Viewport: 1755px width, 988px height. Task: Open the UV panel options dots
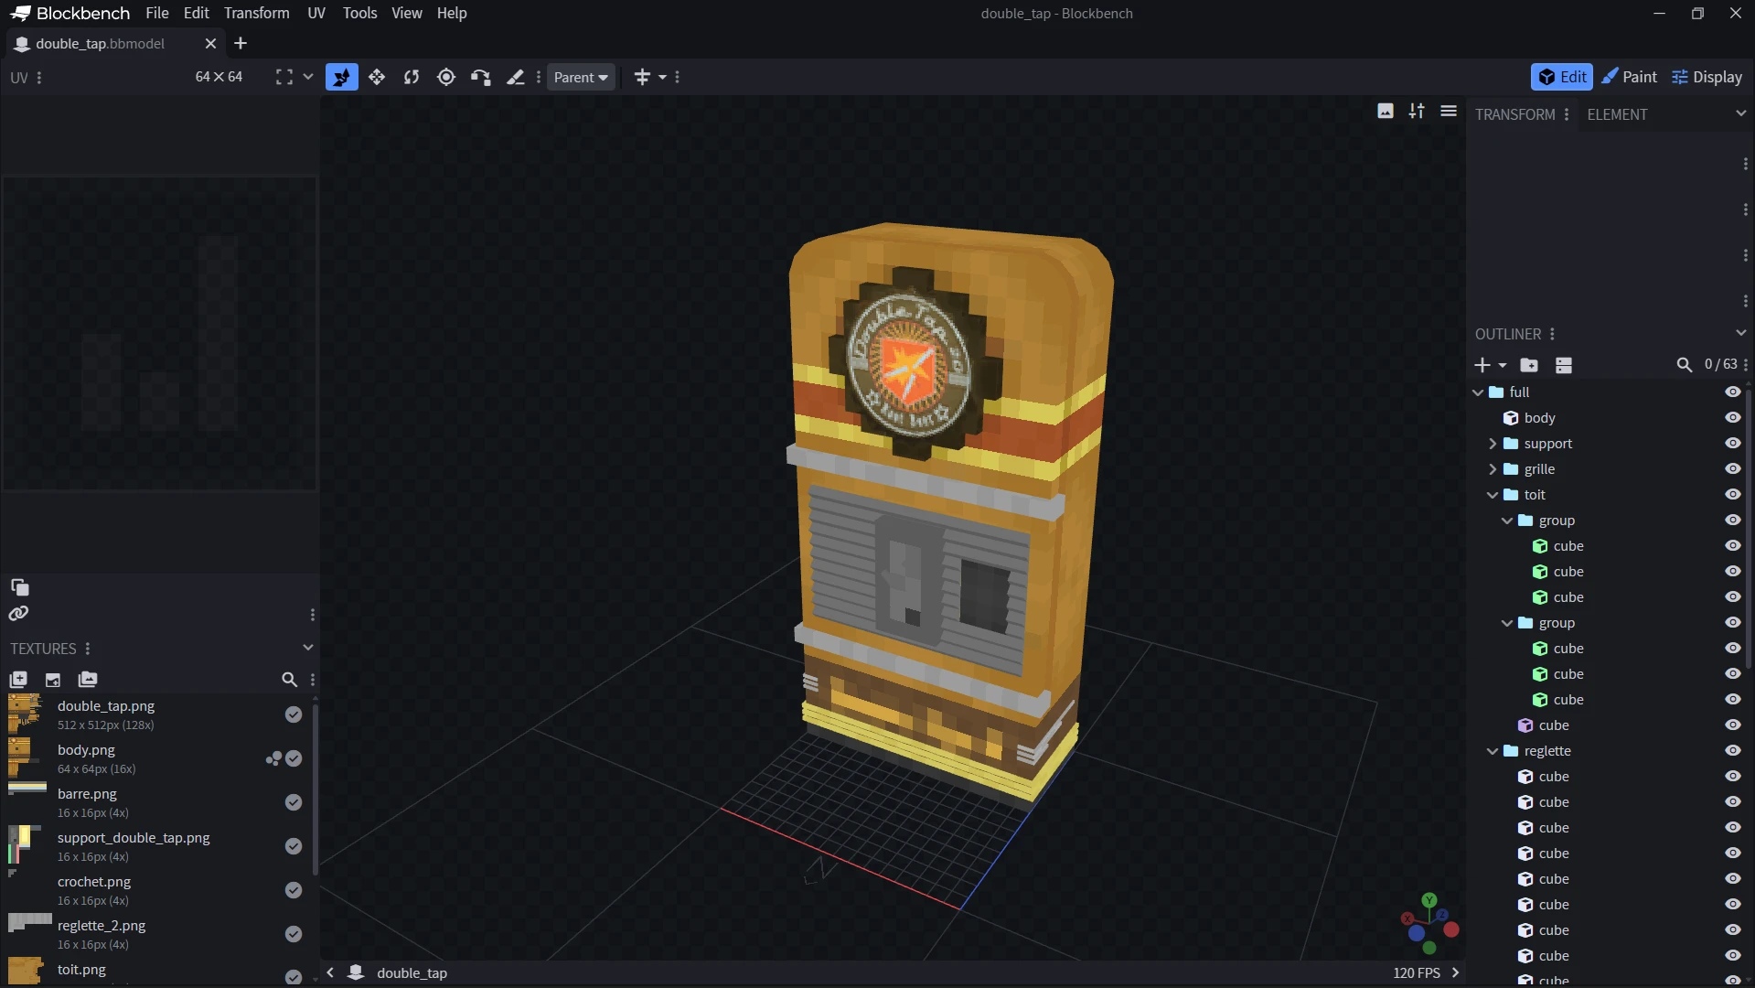click(x=39, y=78)
